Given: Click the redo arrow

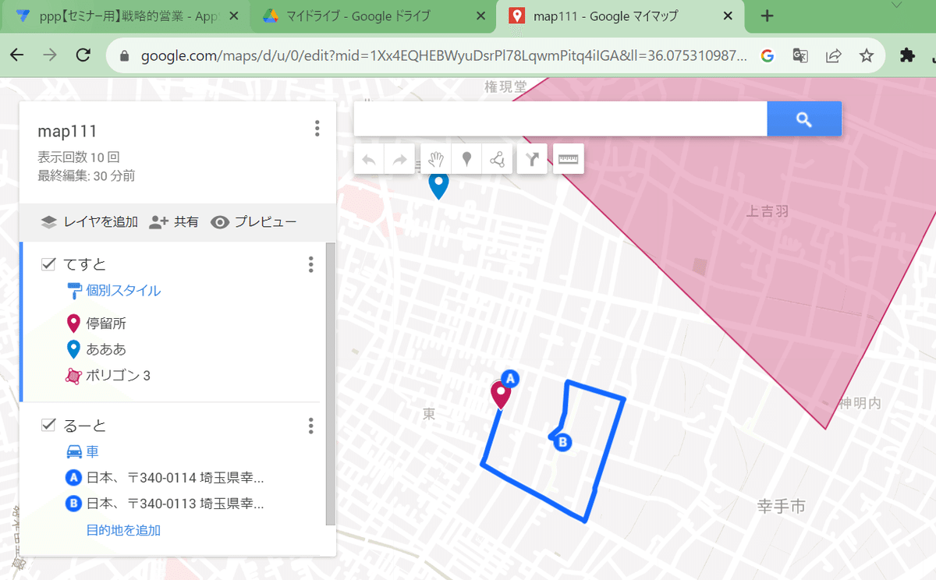Looking at the screenshot, I should 399,158.
